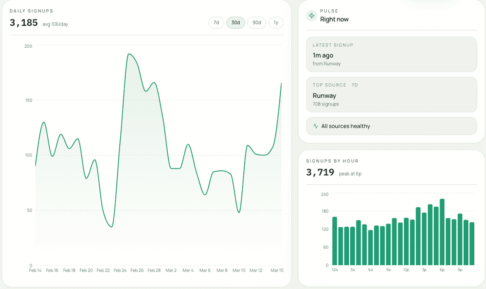Set the chart range to 1y
This screenshot has height=289, width=486.
(276, 23)
